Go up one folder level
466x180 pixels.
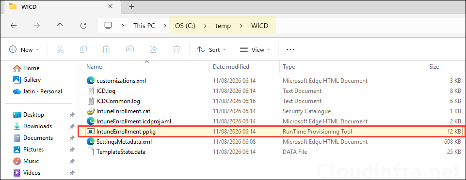pos(60,26)
